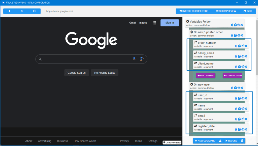This screenshot has width=258, height=146.
Task: Duplicate the On new user folder
Action: (236, 88)
